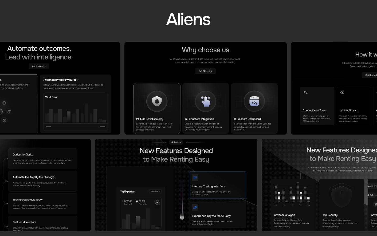The height and width of the screenshot is (236, 377).
Task: Click the Custom Dashboard gauge icon
Action: (254, 101)
